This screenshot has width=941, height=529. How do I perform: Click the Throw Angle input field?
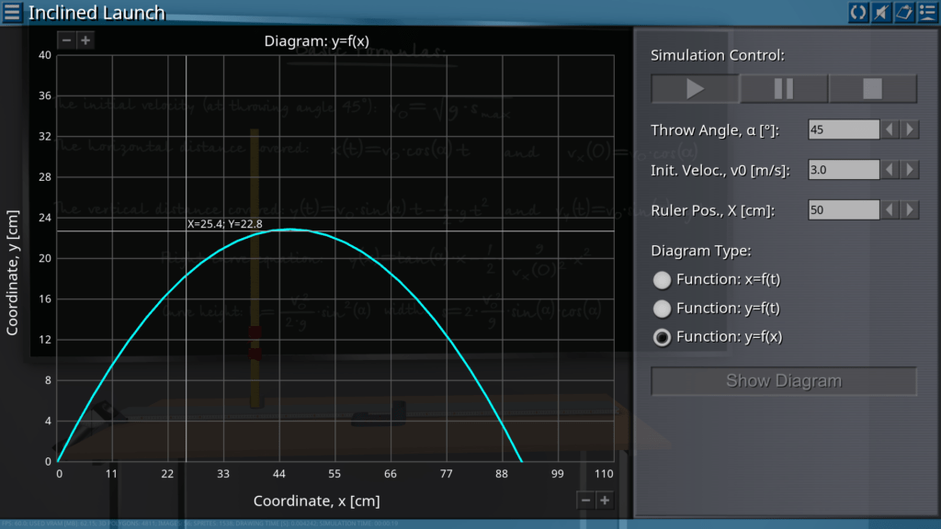843,129
